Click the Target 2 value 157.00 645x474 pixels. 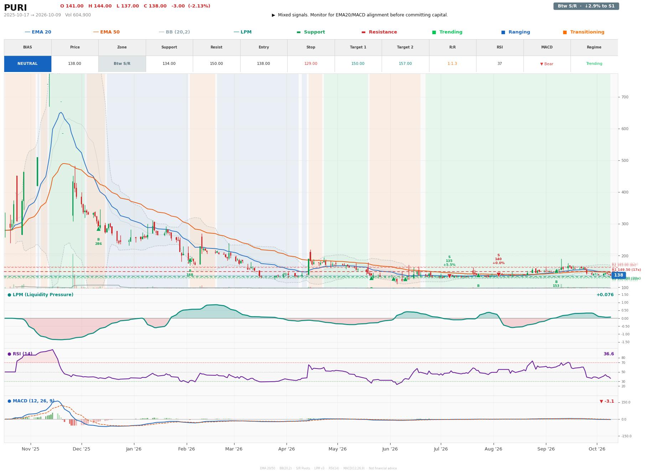[405, 64]
